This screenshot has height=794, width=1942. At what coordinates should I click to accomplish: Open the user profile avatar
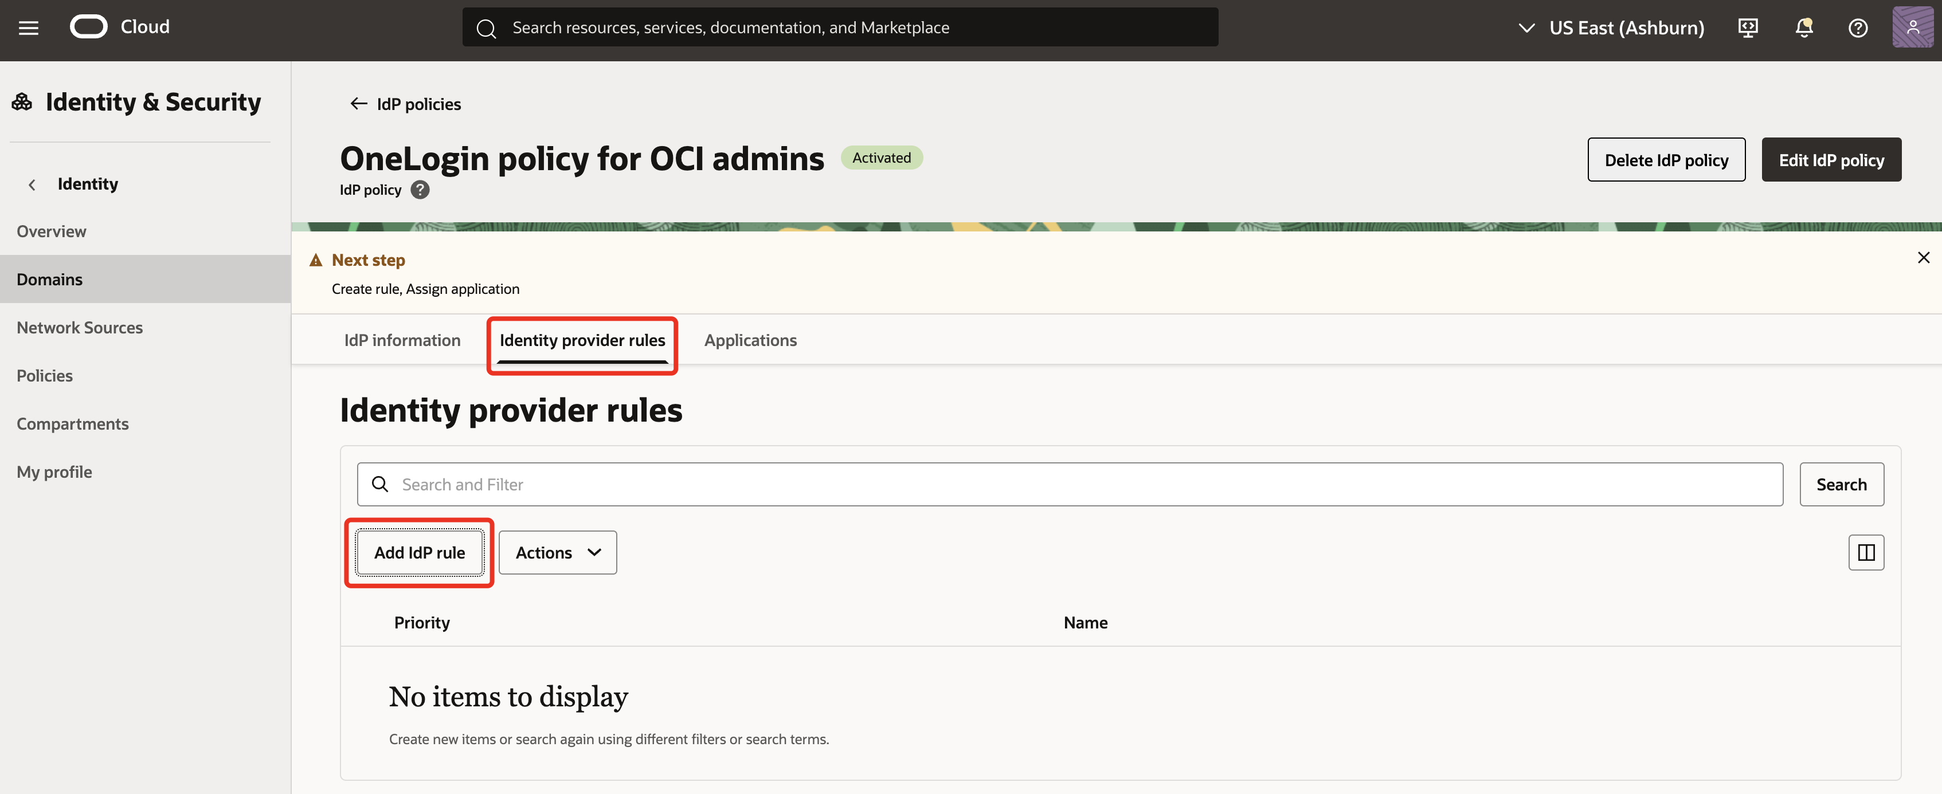pos(1913,27)
